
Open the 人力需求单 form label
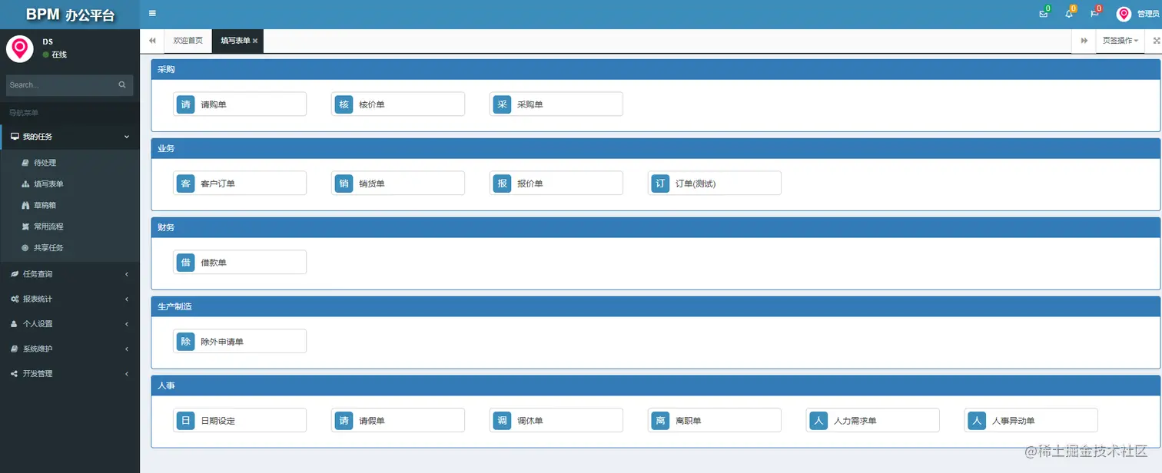855,421
